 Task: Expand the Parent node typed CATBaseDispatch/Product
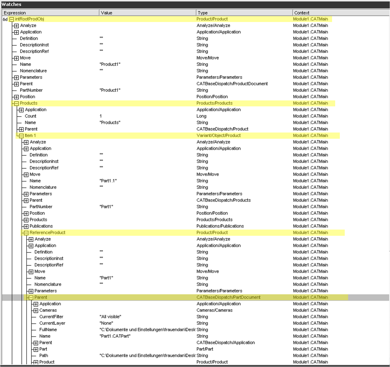point(21,129)
